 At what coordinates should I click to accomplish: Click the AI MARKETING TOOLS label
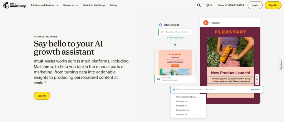(x=46, y=37)
